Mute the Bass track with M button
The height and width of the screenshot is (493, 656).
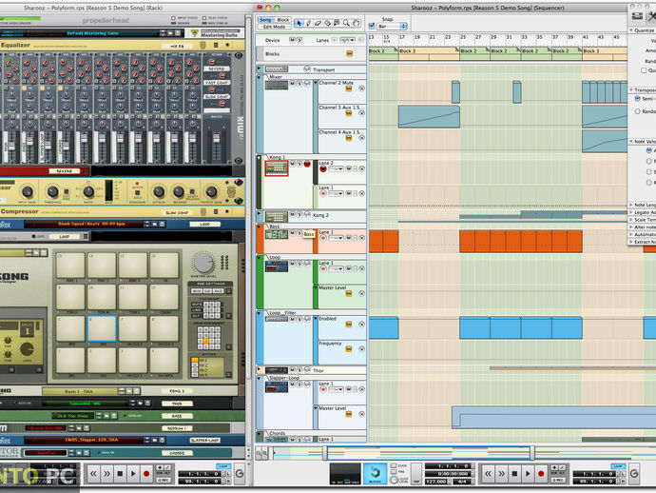pyautogui.click(x=293, y=233)
